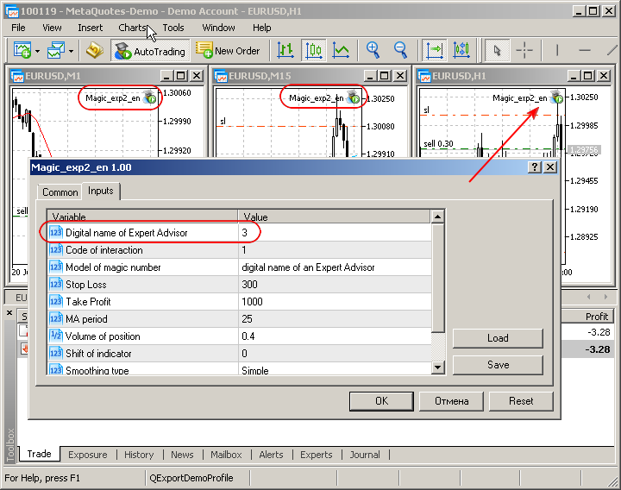621x490 pixels.
Task: Switch to the Exposure toolbox tab
Action: pos(87,455)
